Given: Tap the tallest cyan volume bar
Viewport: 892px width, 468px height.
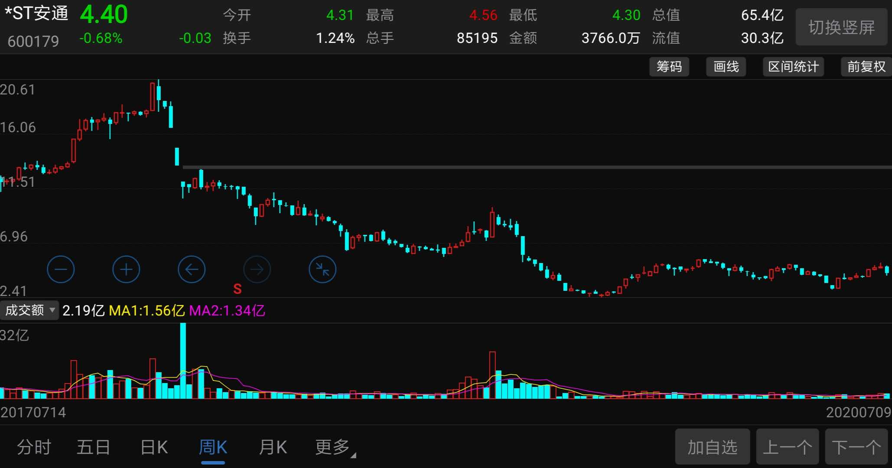Looking at the screenshot, I should 183,361.
